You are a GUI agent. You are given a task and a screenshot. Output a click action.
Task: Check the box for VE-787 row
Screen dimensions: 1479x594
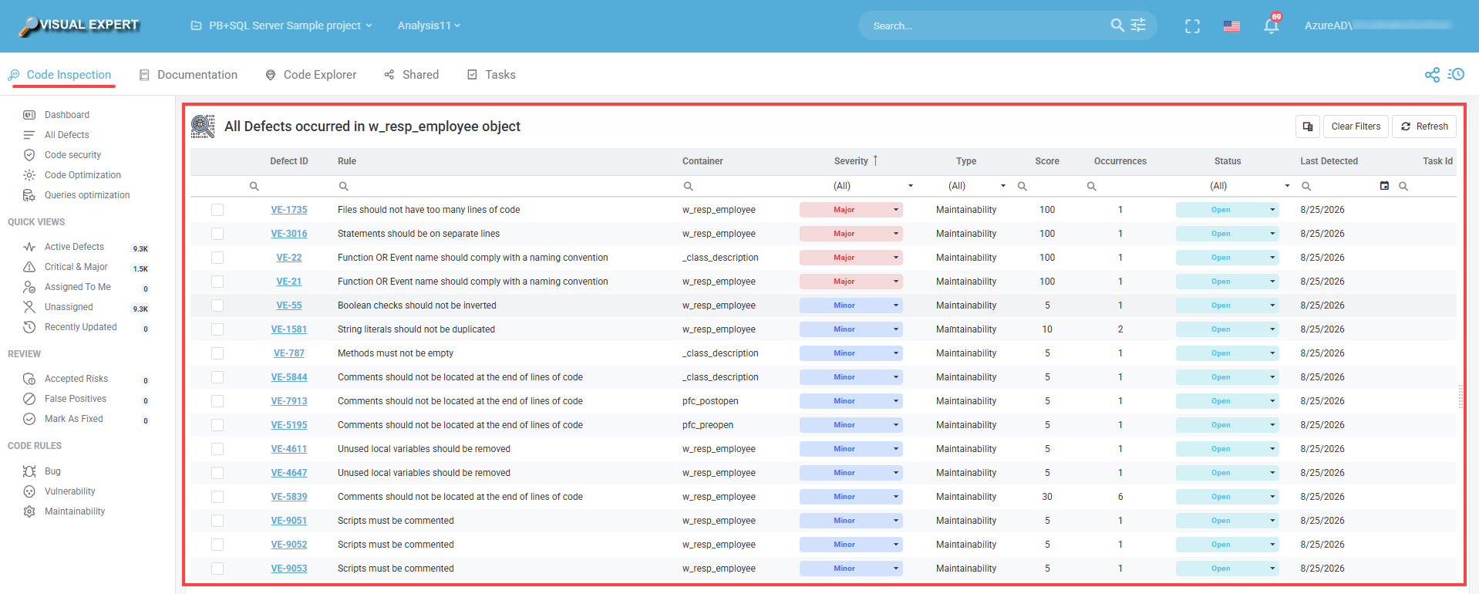(217, 353)
